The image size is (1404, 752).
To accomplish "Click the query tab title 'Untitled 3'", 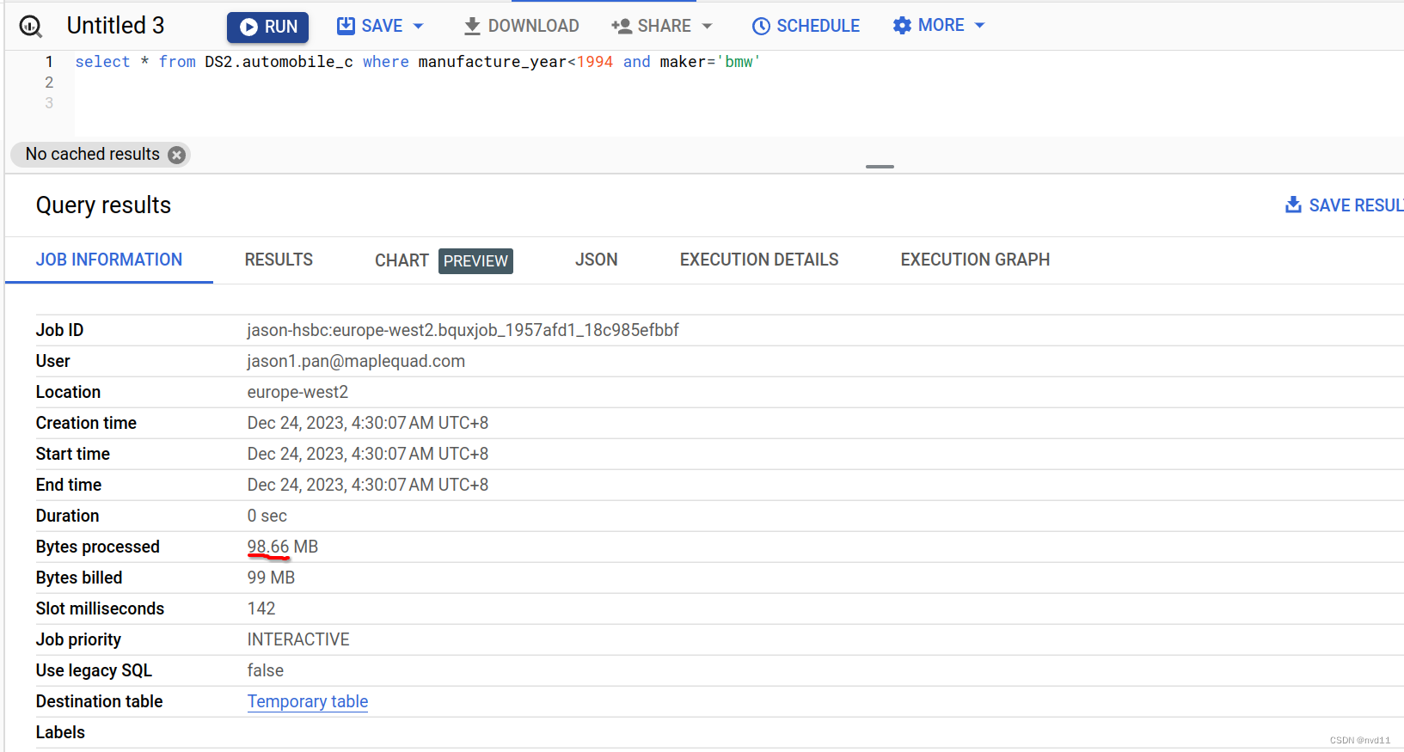I will pos(115,26).
